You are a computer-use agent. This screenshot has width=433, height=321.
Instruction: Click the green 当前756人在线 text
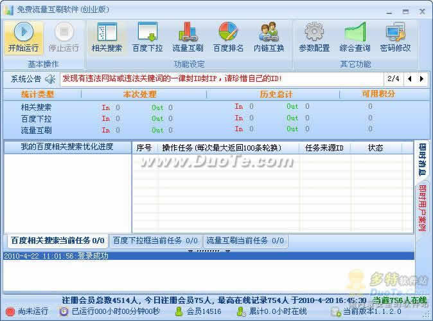tap(400, 300)
